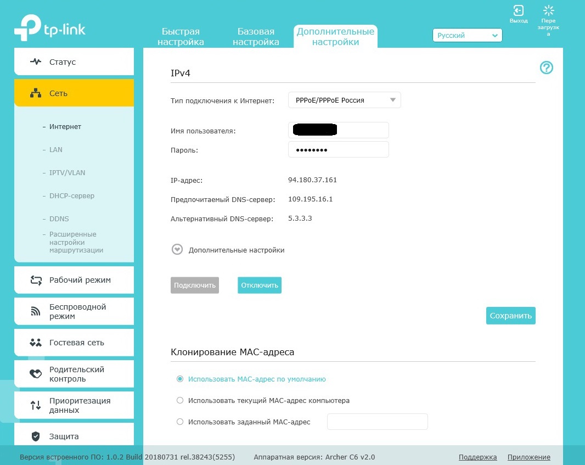Select Использовать MAC-адрес по умолчанию option
This screenshot has height=465, width=585.
point(180,379)
